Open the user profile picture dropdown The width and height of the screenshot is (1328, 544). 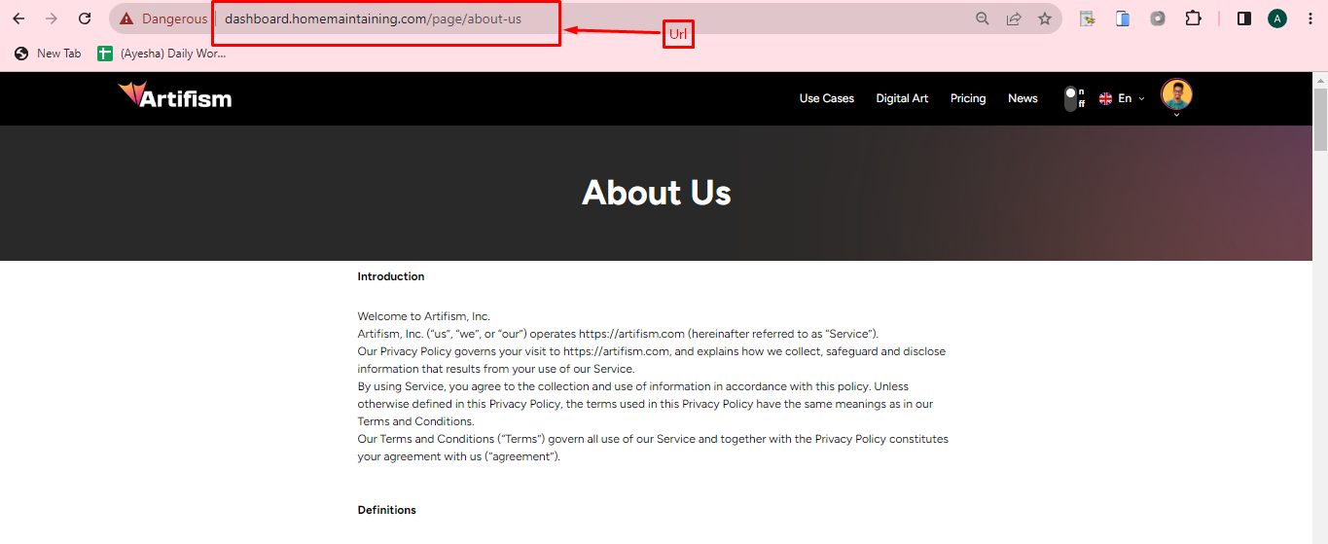[x=1176, y=96]
